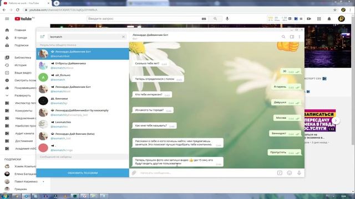The width and height of the screenshot is (355, 199).
Task: Open the Отбросы Дайвинчика channel result
Action: tap(83, 65)
